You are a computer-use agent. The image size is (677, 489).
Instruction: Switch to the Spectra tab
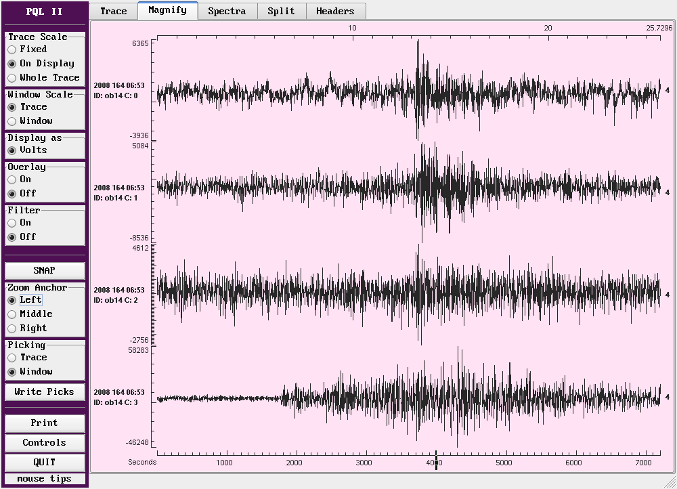(x=227, y=11)
